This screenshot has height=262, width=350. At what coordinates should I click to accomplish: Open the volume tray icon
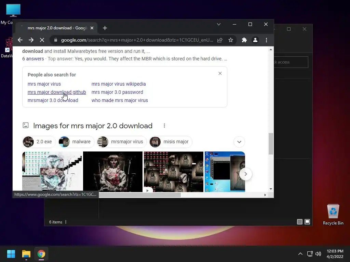tap(318, 254)
